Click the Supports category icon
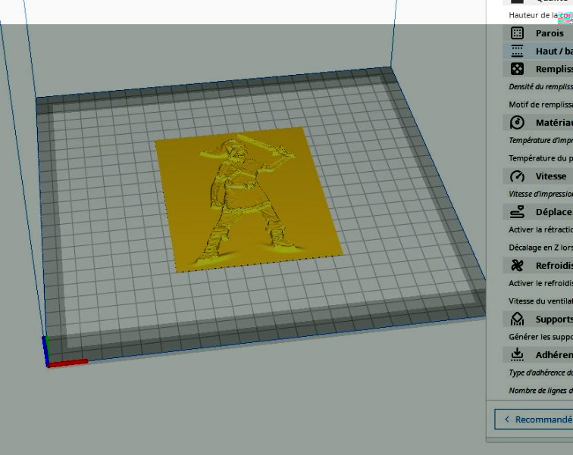The width and height of the screenshot is (573, 455). pyautogui.click(x=517, y=319)
